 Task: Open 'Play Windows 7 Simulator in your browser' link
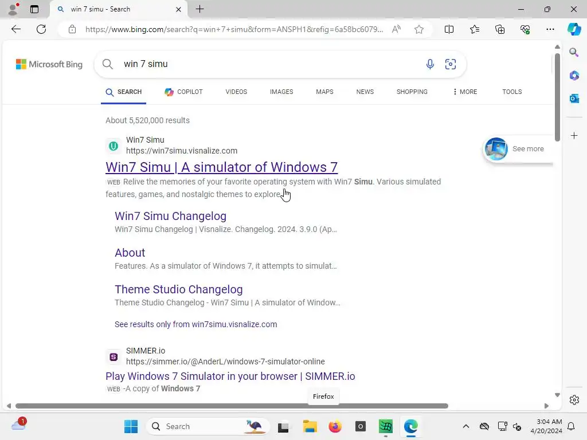[230, 376]
